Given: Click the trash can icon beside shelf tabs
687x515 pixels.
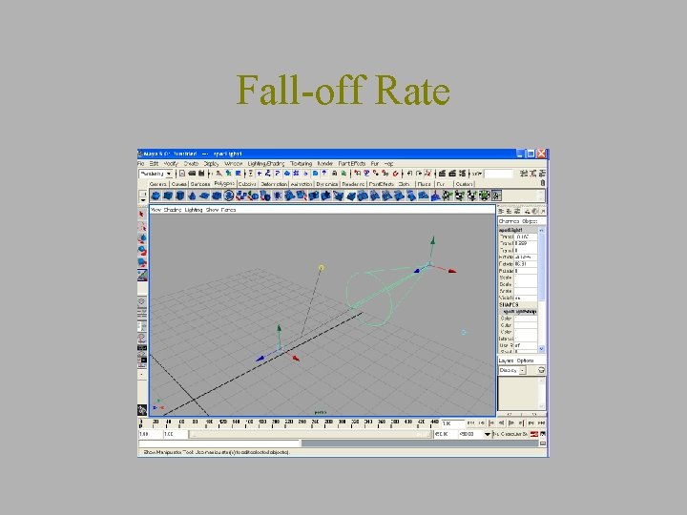Looking at the screenshot, I should (x=543, y=183).
